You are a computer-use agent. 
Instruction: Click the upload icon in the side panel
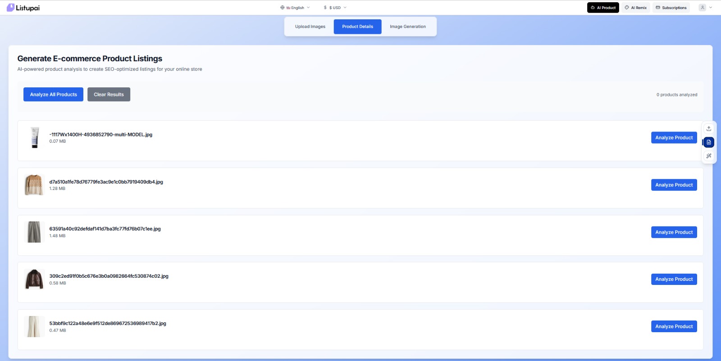click(x=708, y=129)
